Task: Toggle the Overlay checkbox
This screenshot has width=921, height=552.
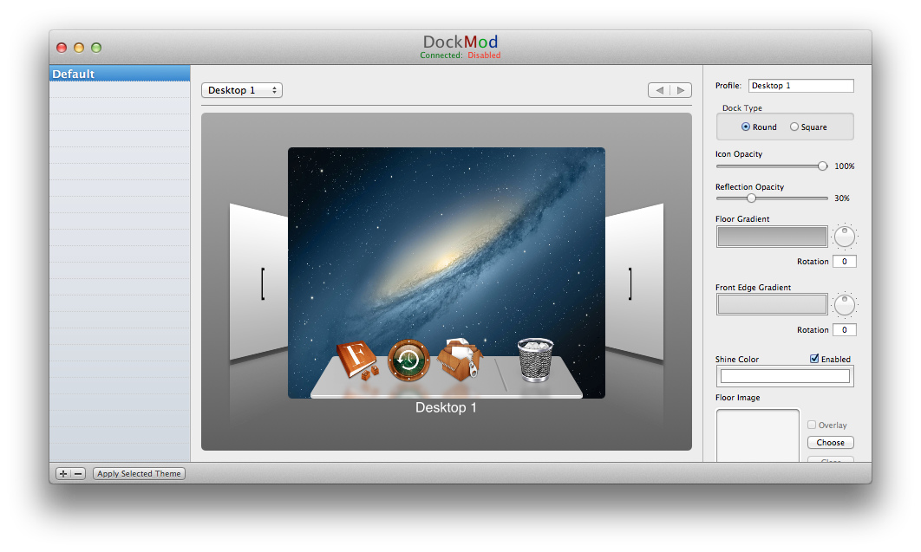Action: [x=812, y=425]
